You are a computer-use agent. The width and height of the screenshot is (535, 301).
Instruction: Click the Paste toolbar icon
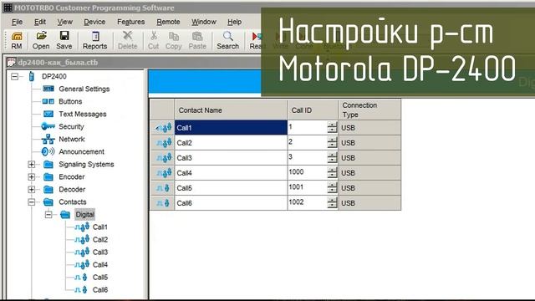pyautogui.click(x=197, y=40)
